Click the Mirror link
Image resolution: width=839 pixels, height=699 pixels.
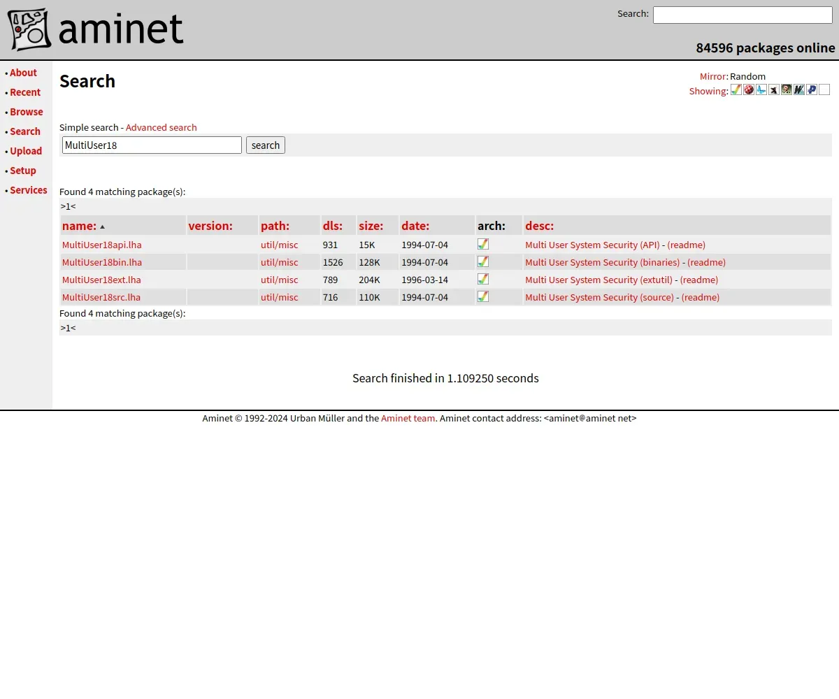coord(712,76)
